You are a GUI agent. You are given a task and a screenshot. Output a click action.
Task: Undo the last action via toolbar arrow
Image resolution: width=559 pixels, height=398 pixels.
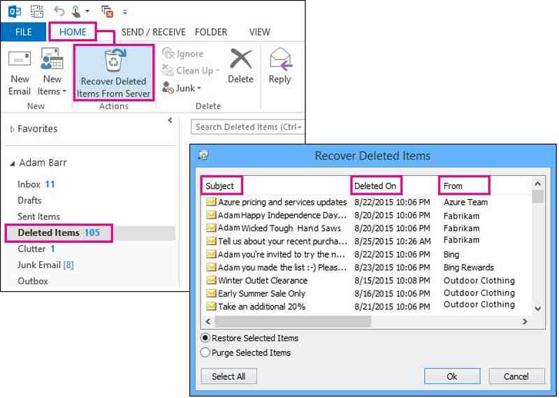point(59,11)
